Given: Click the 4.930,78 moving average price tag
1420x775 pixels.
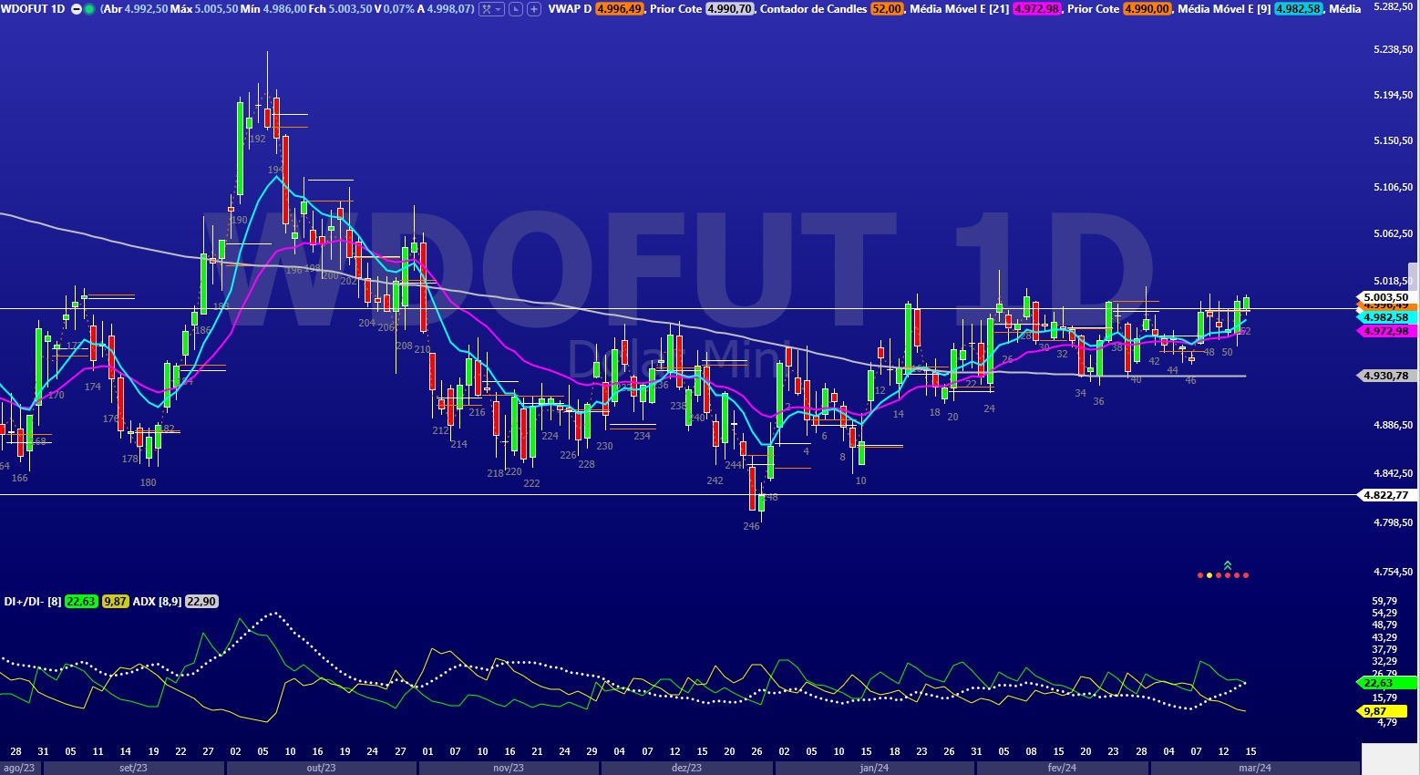Looking at the screenshot, I should (1385, 376).
